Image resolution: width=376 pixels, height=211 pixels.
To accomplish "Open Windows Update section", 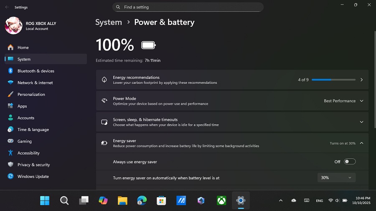I will pyautogui.click(x=33, y=176).
